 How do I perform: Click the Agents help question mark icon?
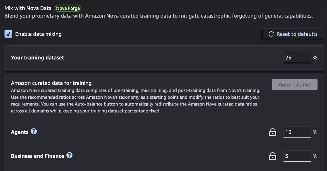pyautogui.click(x=34, y=132)
